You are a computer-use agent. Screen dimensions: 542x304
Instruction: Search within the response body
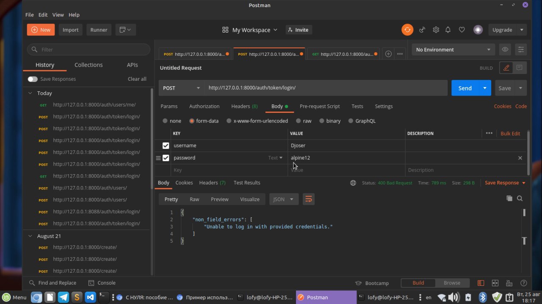click(520, 198)
